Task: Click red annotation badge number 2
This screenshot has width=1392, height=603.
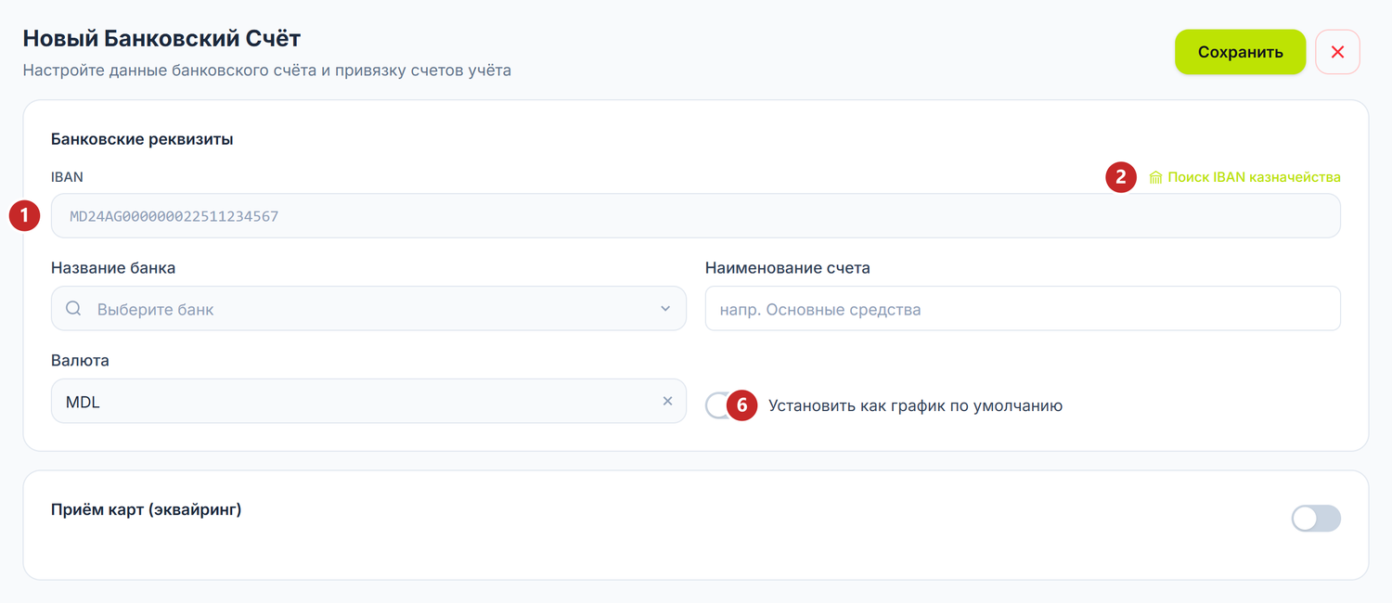Action: [x=1121, y=176]
